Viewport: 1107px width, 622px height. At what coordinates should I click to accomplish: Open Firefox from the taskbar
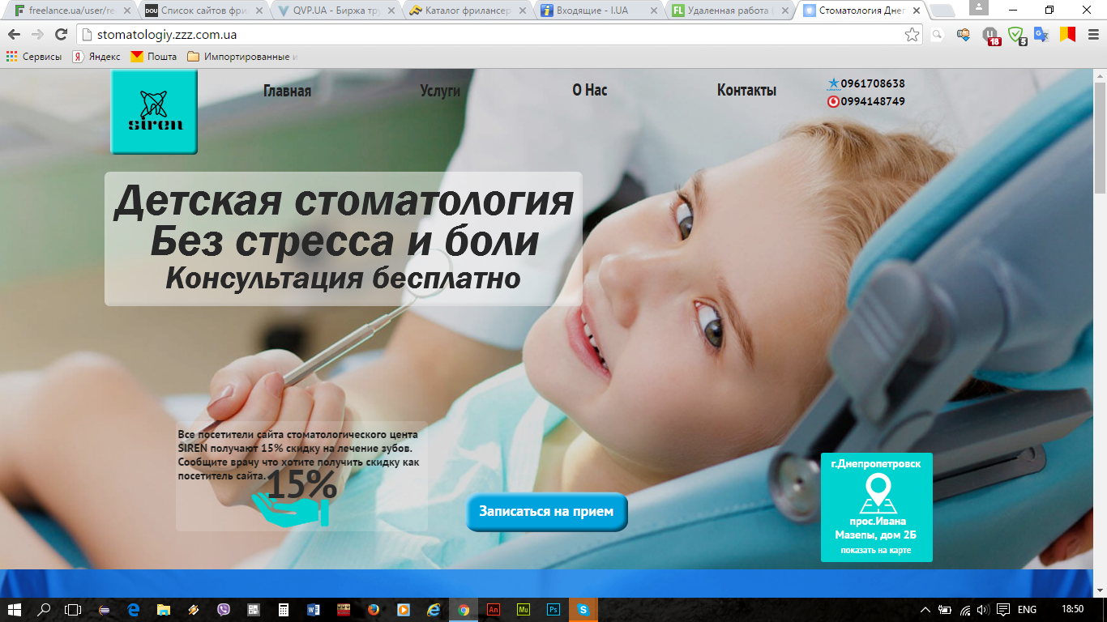tap(374, 609)
